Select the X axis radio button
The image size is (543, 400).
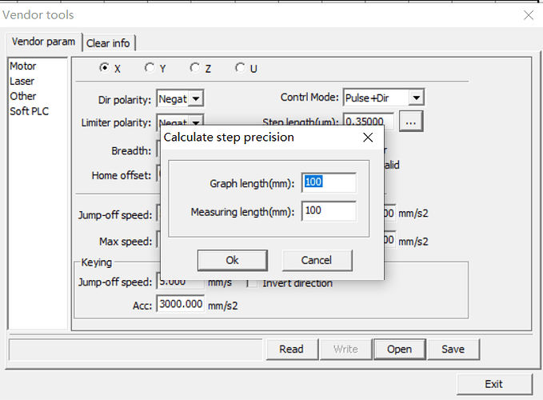104,67
